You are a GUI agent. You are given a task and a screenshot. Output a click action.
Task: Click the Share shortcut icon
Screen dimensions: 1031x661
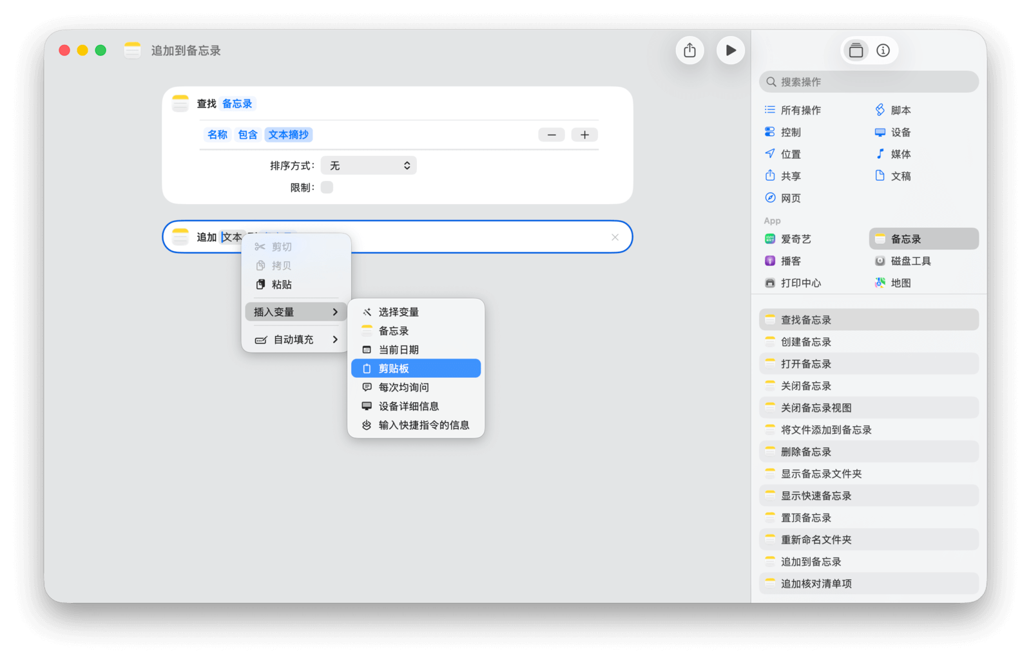pos(689,50)
